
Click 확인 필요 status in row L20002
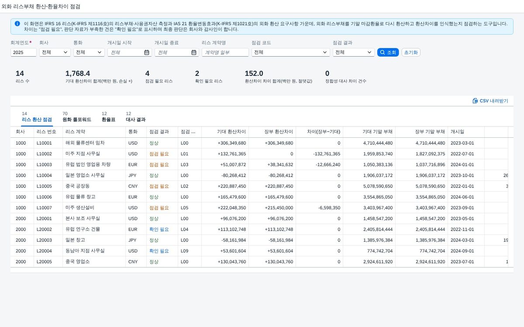[159, 229]
